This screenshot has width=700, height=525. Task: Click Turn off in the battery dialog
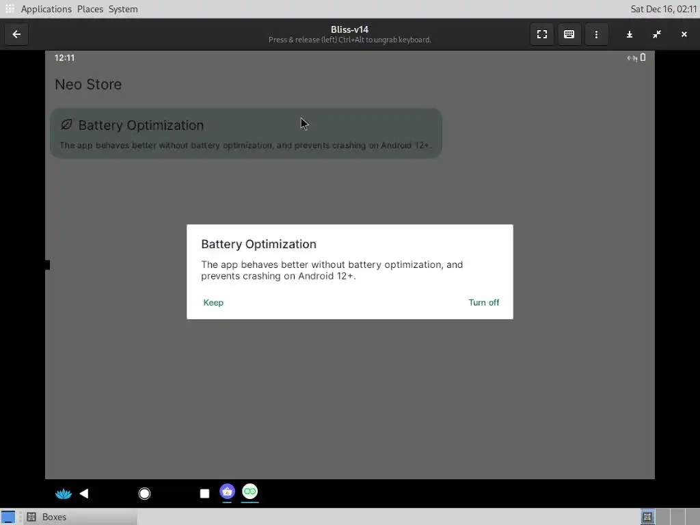483,302
